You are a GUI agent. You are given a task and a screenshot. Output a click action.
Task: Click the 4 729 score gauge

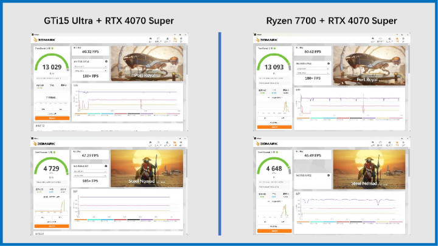coord(51,167)
